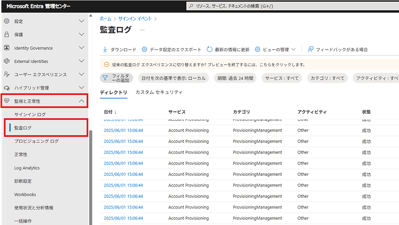
Task: Open the カテゴリ : すべて filter
Action: pyautogui.click(x=327, y=78)
